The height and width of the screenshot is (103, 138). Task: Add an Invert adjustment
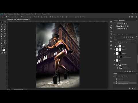[x=118, y=29]
